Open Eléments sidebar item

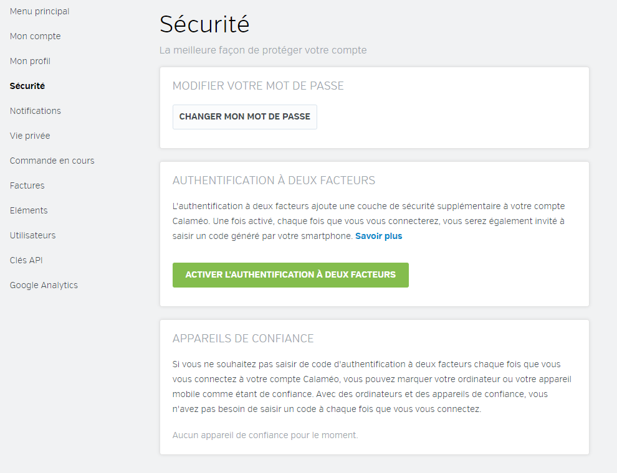tap(29, 210)
